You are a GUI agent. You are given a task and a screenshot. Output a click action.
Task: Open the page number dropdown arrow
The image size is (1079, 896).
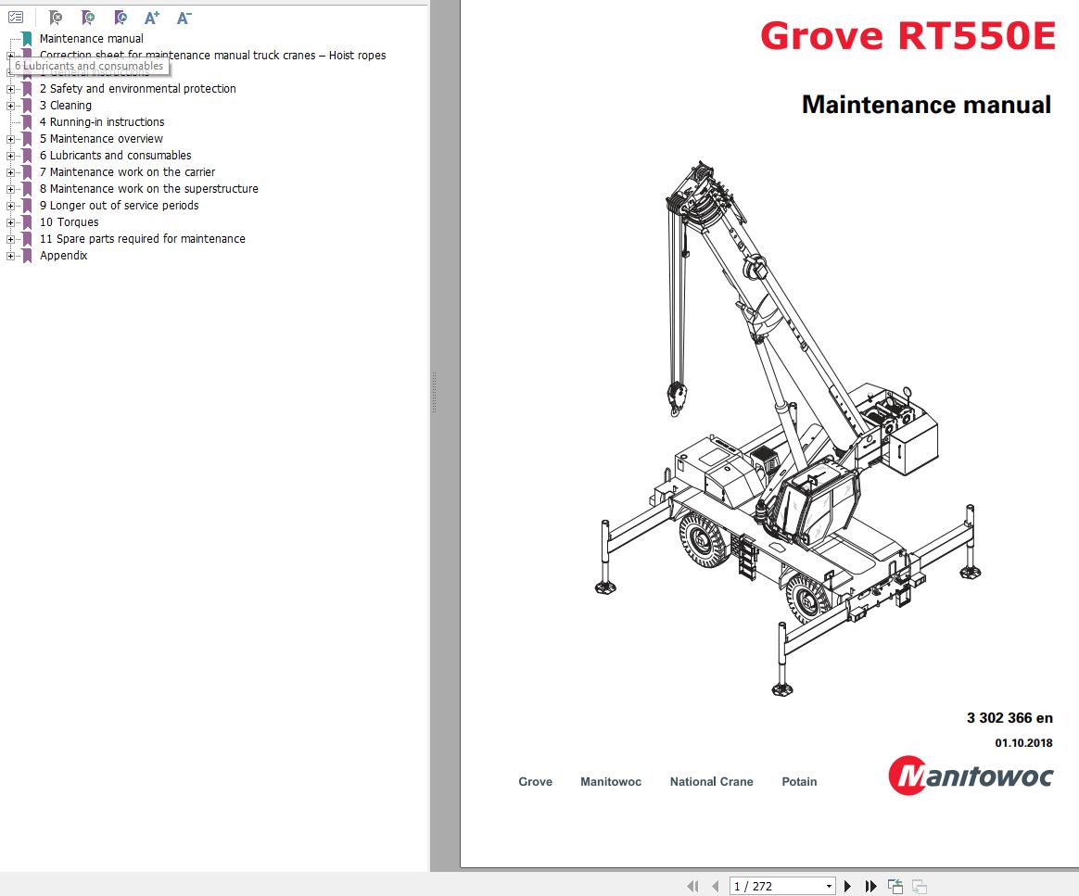[829, 885]
